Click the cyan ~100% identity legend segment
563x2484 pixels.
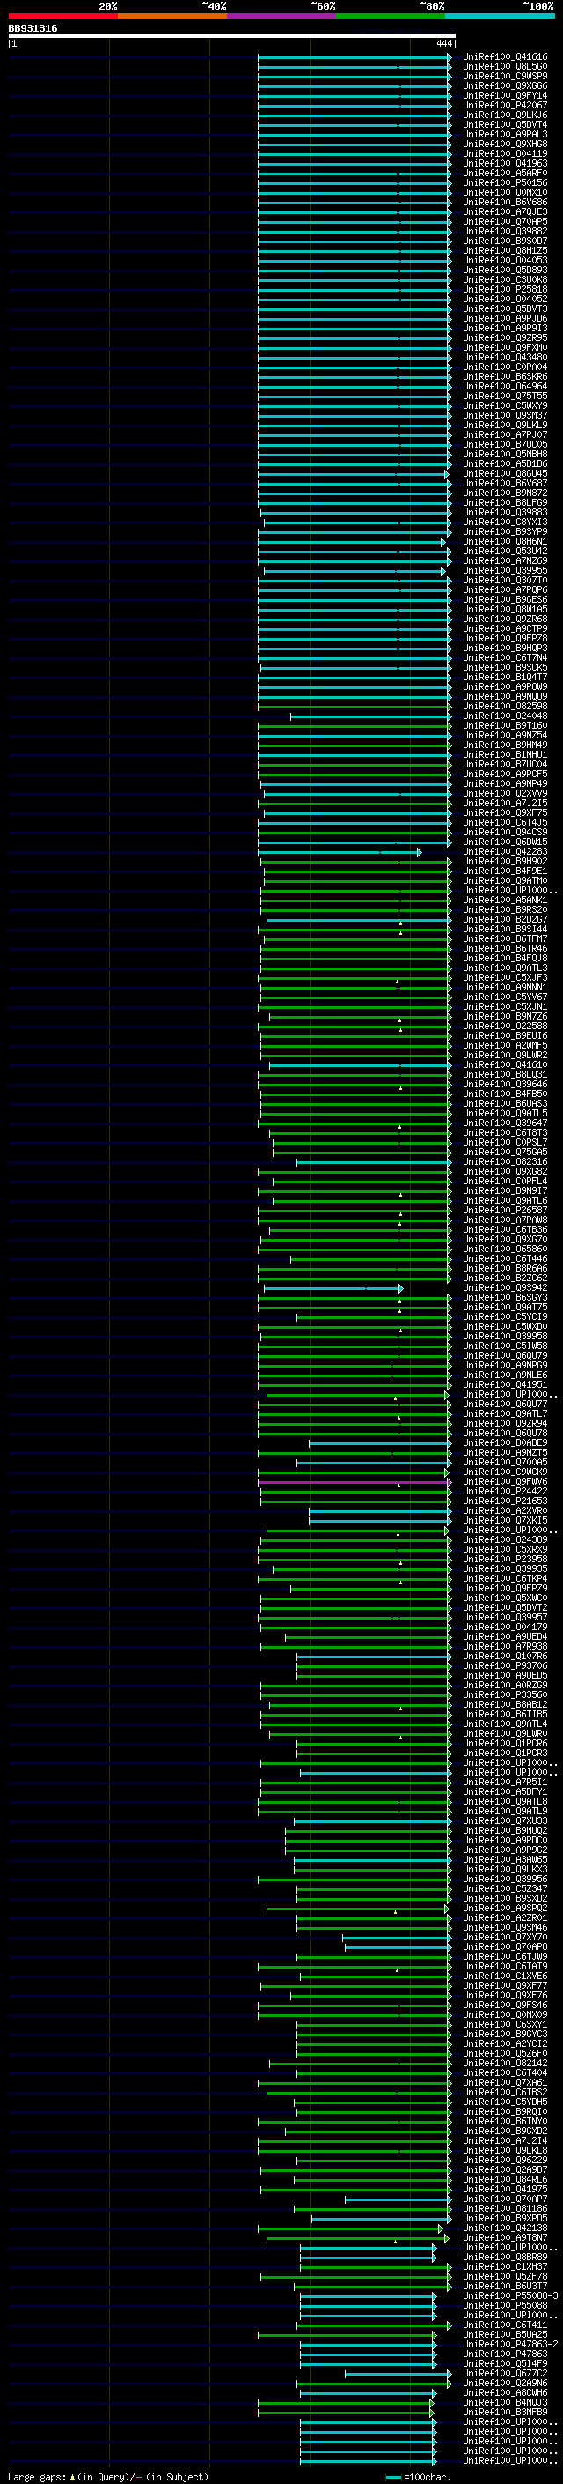[x=500, y=16]
